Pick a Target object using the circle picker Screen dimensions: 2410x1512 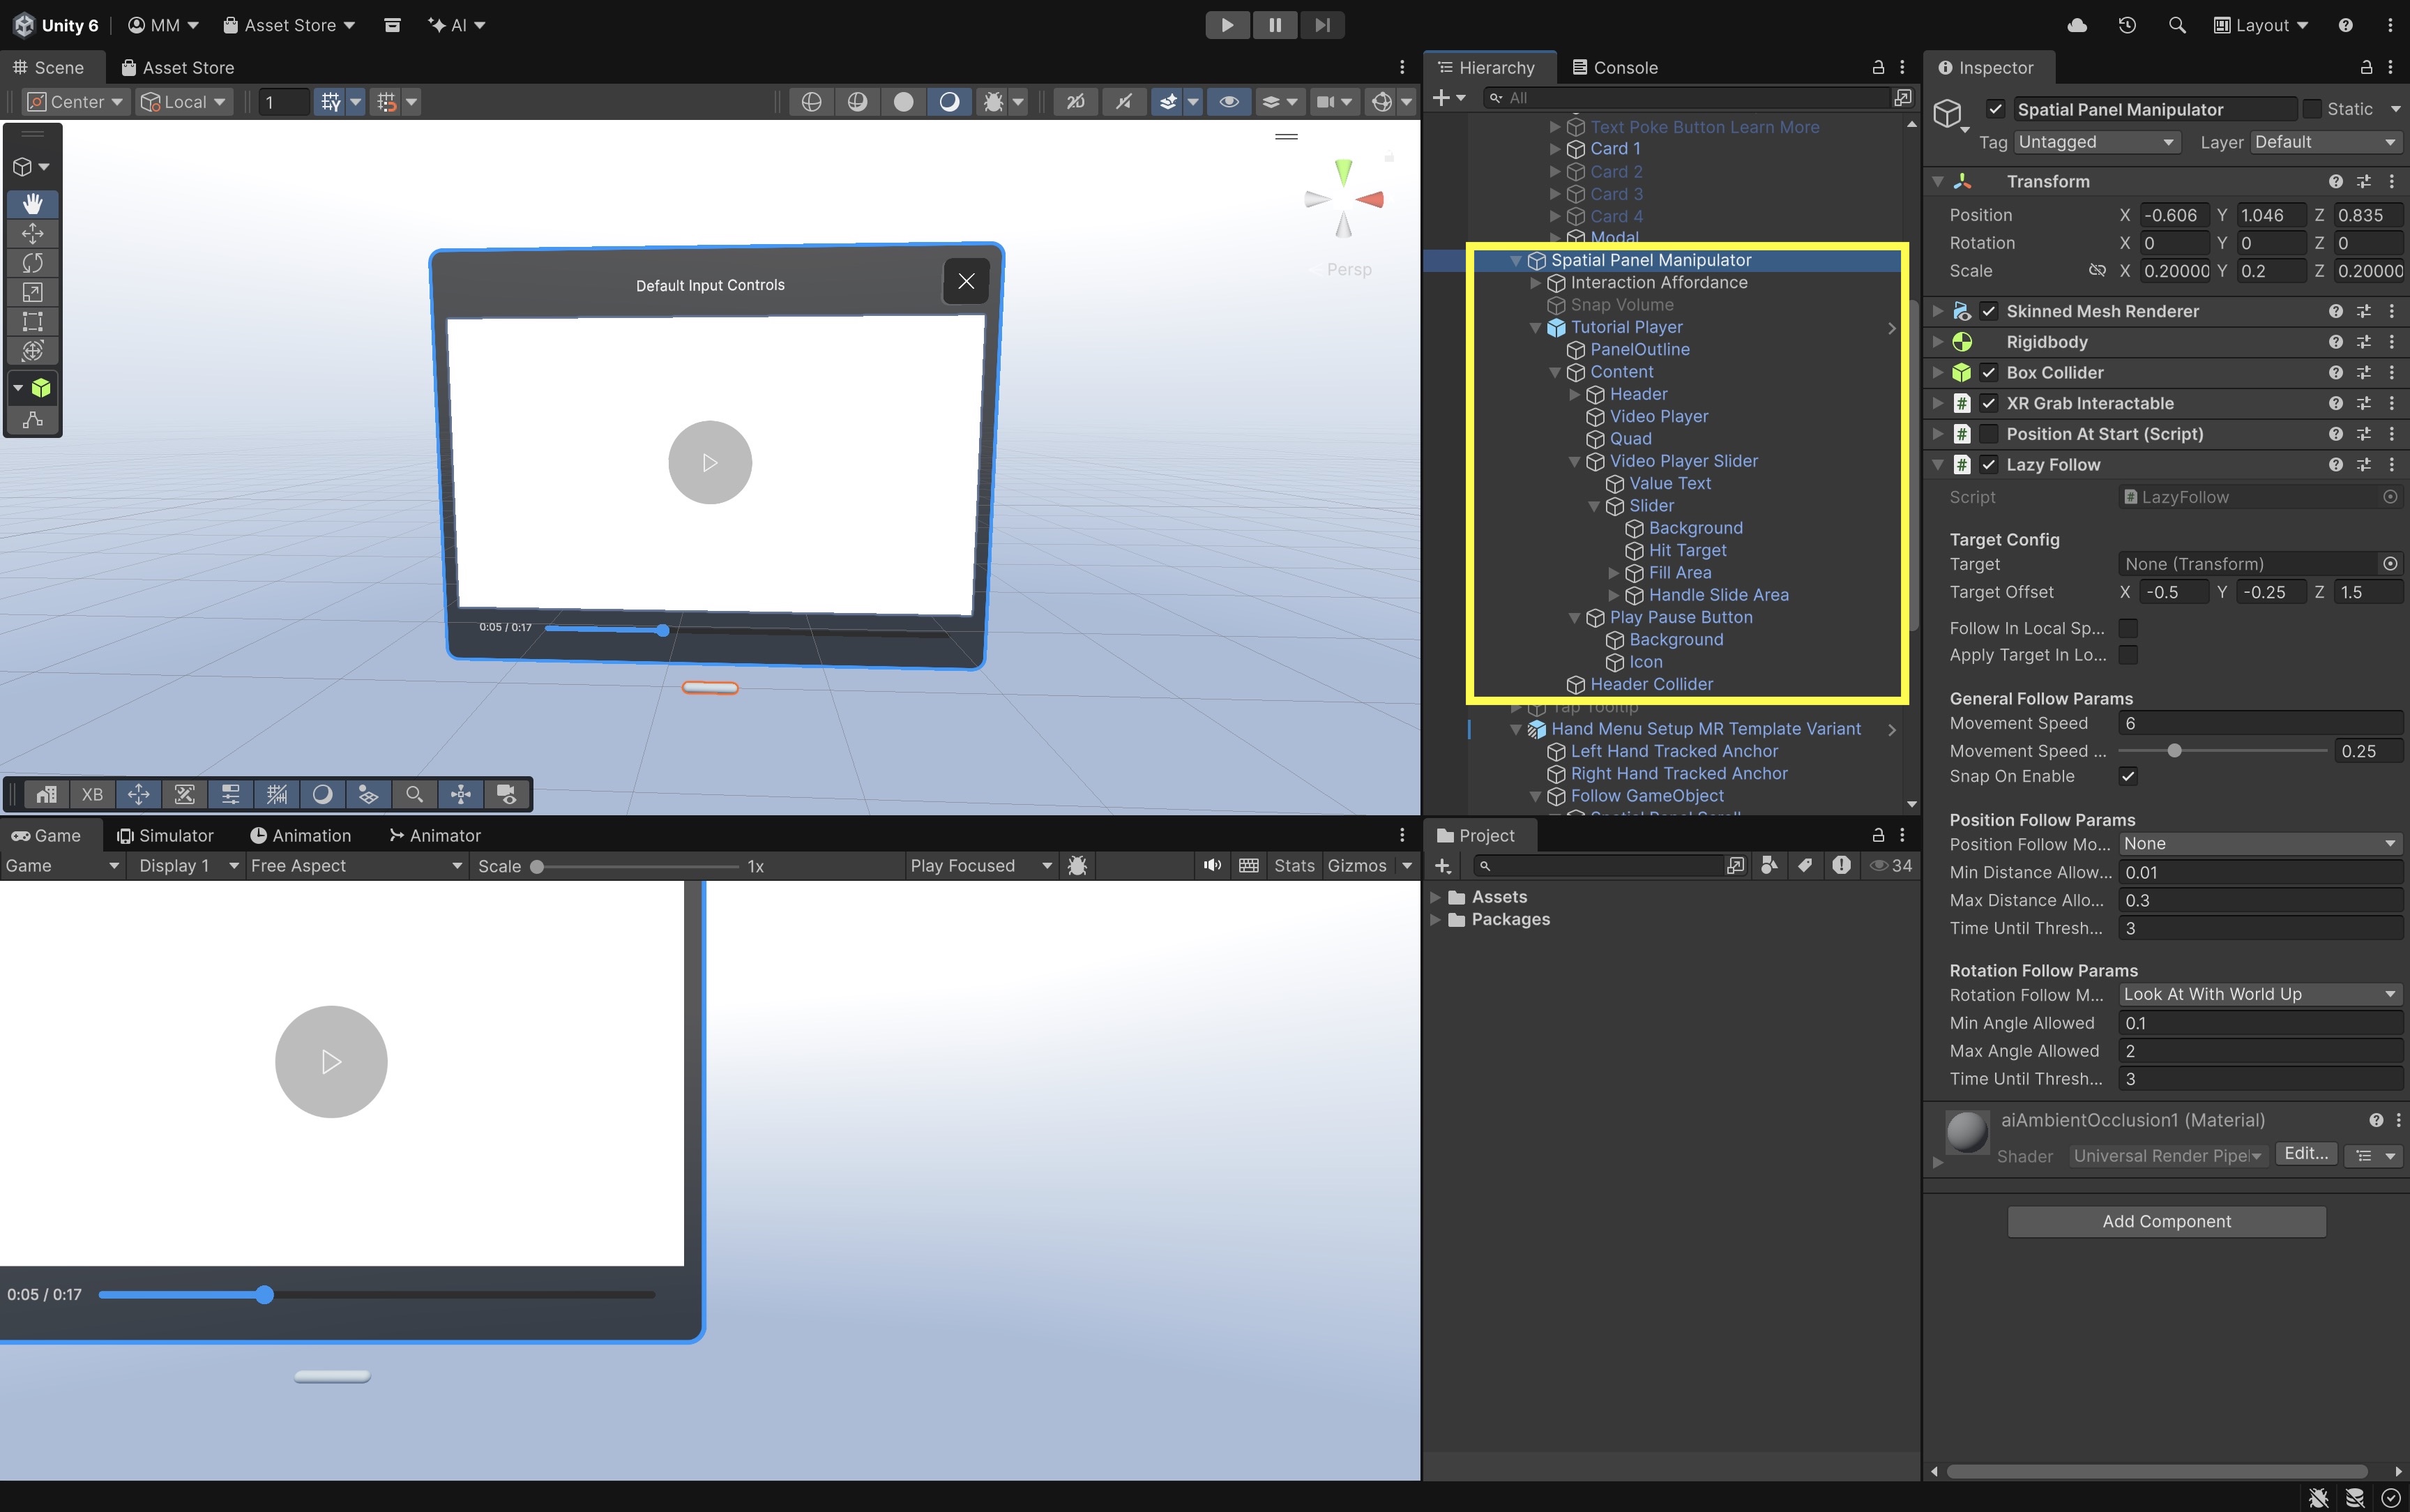pyautogui.click(x=2390, y=564)
